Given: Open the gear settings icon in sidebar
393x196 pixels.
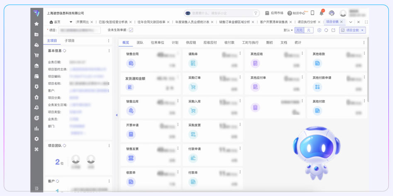Looking at the screenshot, I should pyautogui.click(x=36, y=139).
